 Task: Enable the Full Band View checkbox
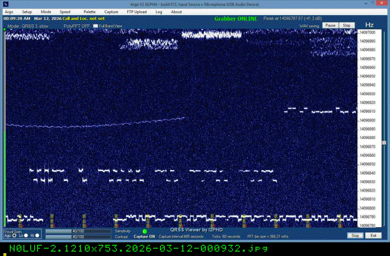(96, 26)
